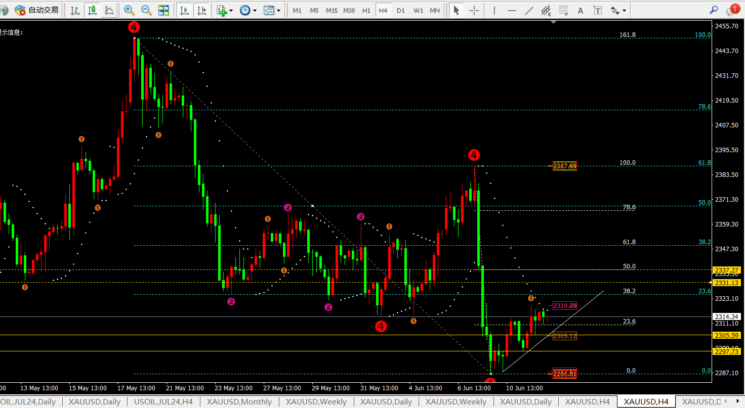This screenshot has width=745, height=408.
Task: Tile chart windows with the grid icon
Action: tap(163, 10)
